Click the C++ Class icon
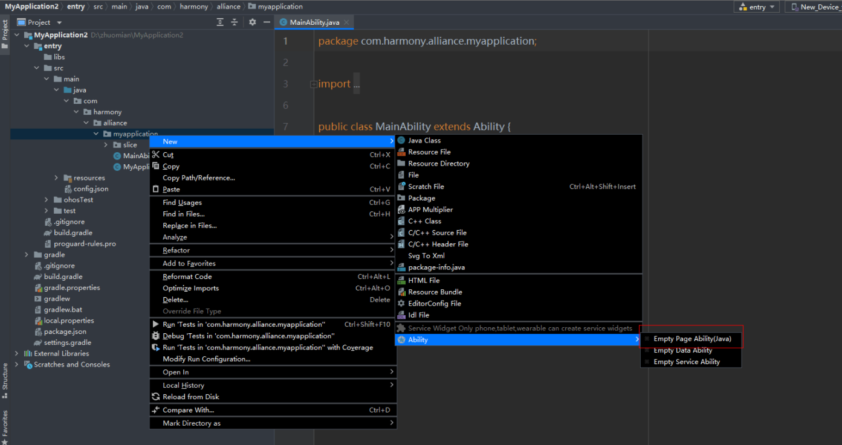The height and width of the screenshot is (445, 842). (x=401, y=221)
